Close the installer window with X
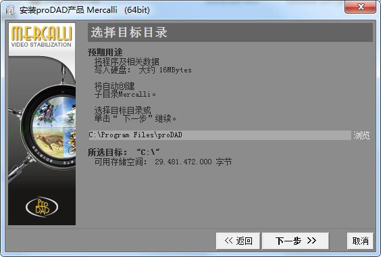This screenshot has width=381, height=257. (x=360, y=7)
